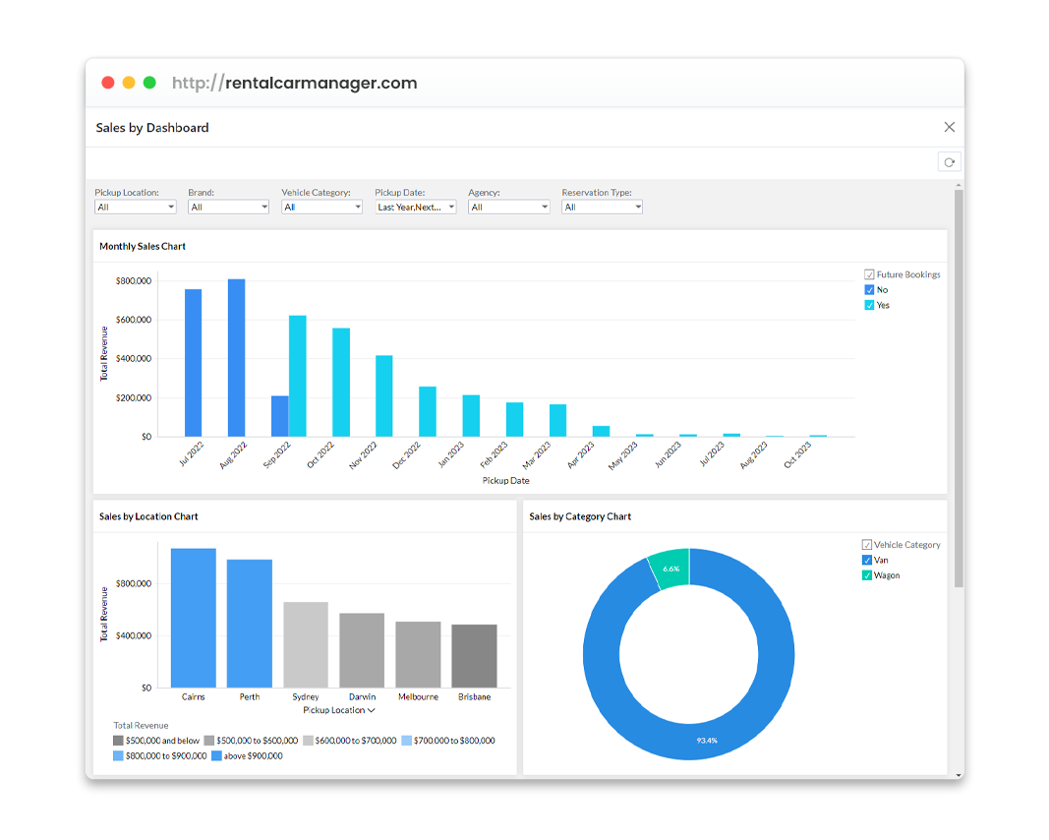Screen dimensions: 1049x840
Task: Click the green traffic light dot
Action: [148, 83]
